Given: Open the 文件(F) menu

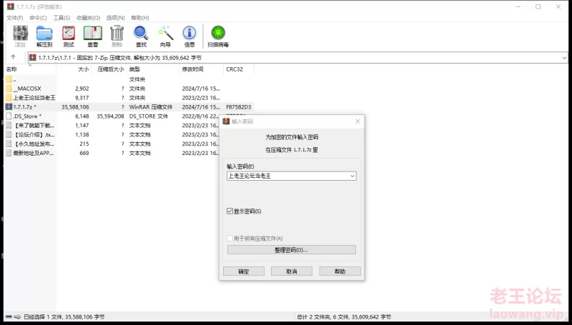Looking at the screenshot, I should click(14, 17).
